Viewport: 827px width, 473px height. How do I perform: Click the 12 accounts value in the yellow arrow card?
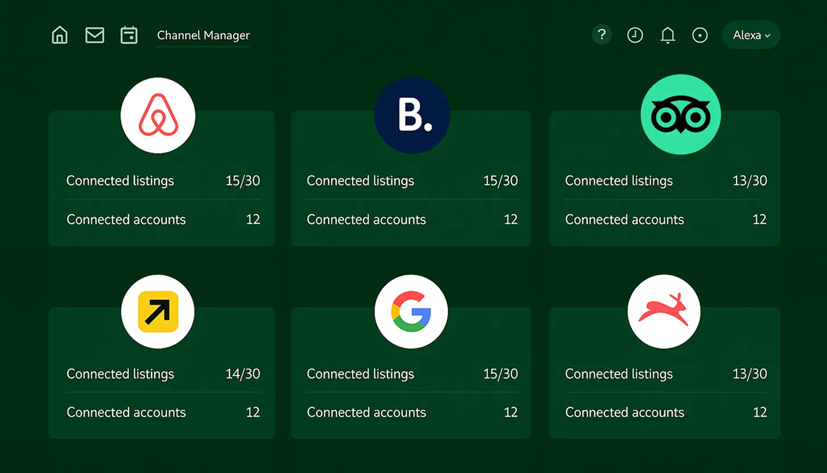click(x=253, y=413)
